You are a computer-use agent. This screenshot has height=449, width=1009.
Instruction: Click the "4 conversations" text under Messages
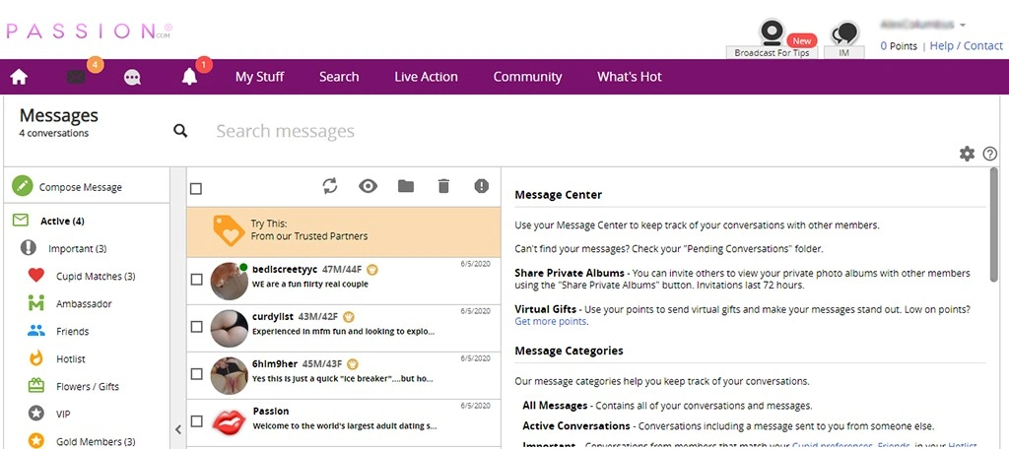point(54,134)
